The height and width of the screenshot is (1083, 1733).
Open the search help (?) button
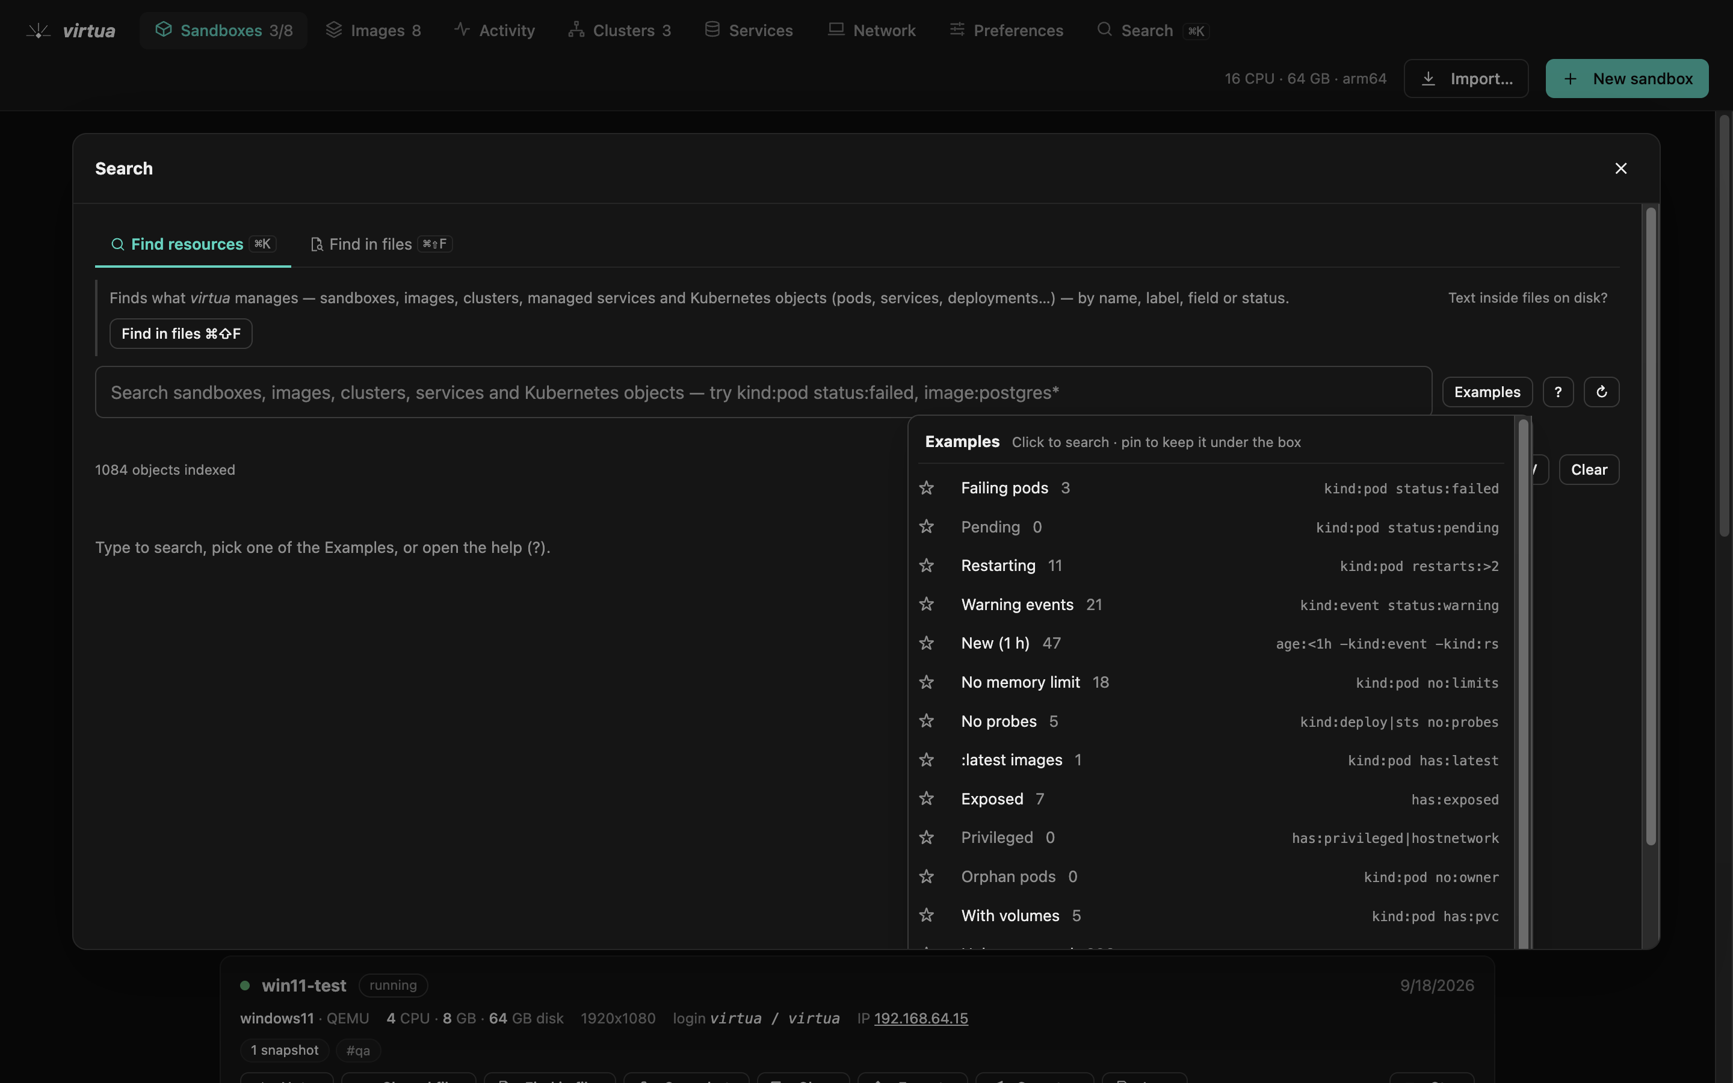click(1557, 392)
